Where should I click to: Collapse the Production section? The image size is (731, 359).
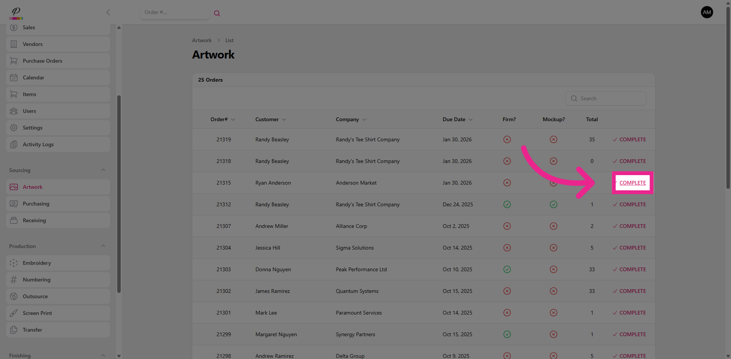pyautogui.click(x=103, y=246)
